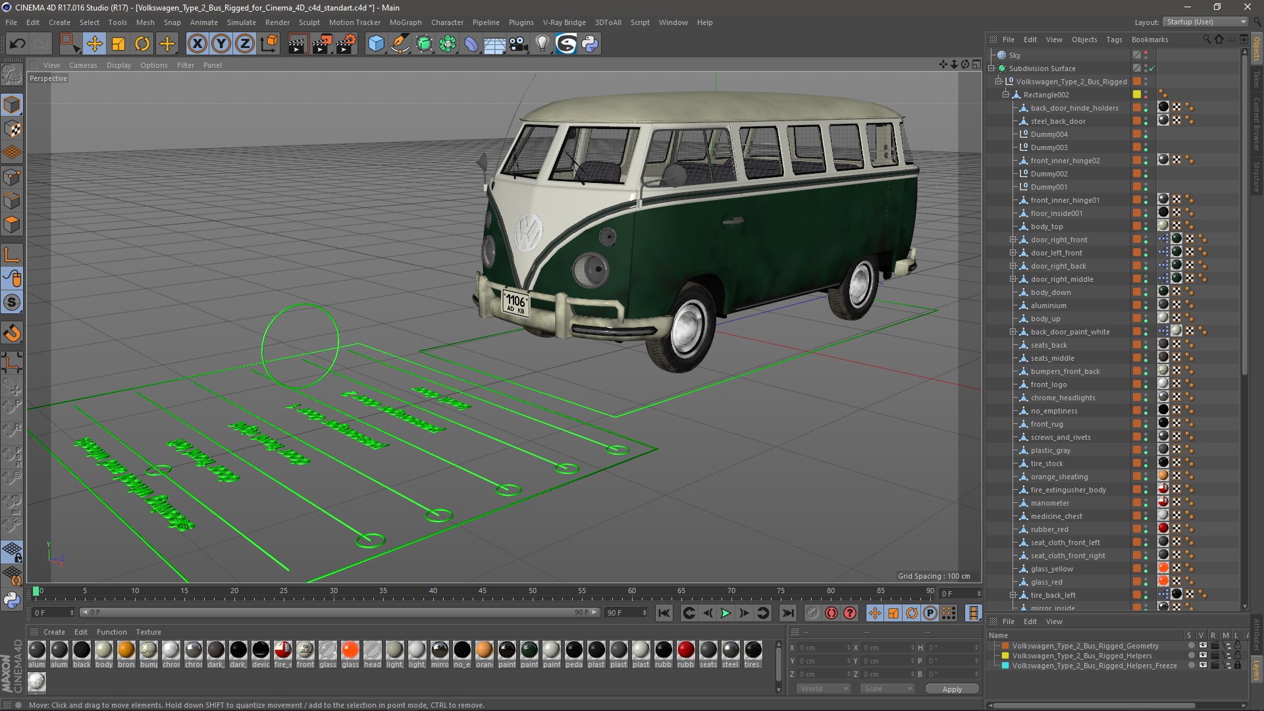This screenshot has width=1264, height=711.
Task: Collapse Rectangle002 tree node
Action: 1006,95
